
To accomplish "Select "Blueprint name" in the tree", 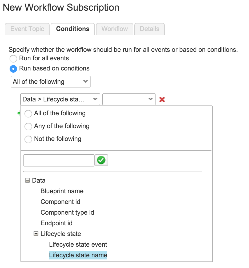I will [x=62, y=191].
